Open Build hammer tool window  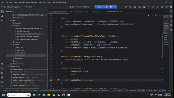2,64
